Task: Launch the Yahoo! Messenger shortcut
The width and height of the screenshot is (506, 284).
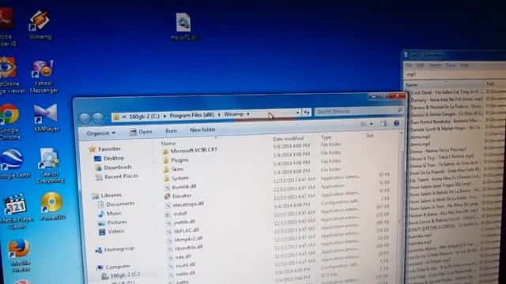Action: coord(44,77)
